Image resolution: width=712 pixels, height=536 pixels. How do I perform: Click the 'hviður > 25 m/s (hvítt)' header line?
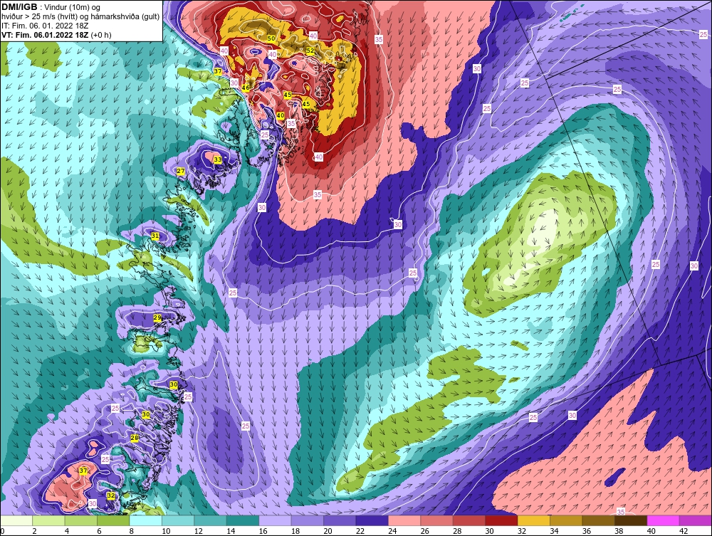[80, 17]
